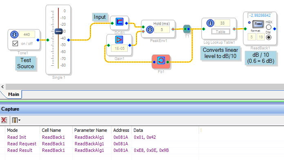Image resolution: width=284 pixels, height=160 pixels.
Task: Edit the format field showing 19
Action: pos(261,37)
